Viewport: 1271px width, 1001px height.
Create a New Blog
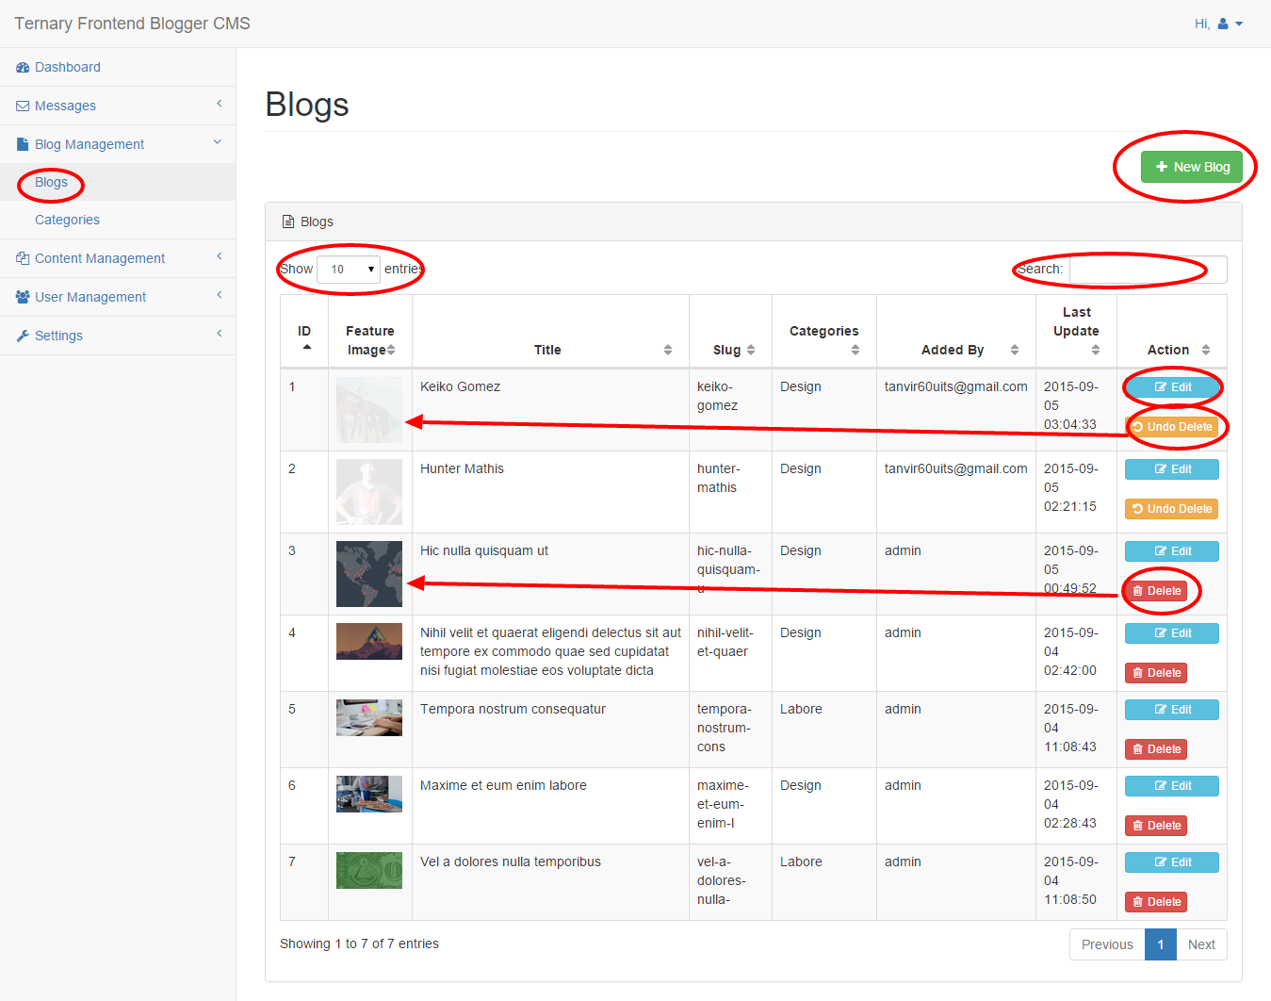pos(1192,167)
